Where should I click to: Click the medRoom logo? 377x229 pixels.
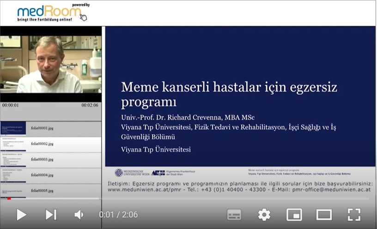coord(51,13)
